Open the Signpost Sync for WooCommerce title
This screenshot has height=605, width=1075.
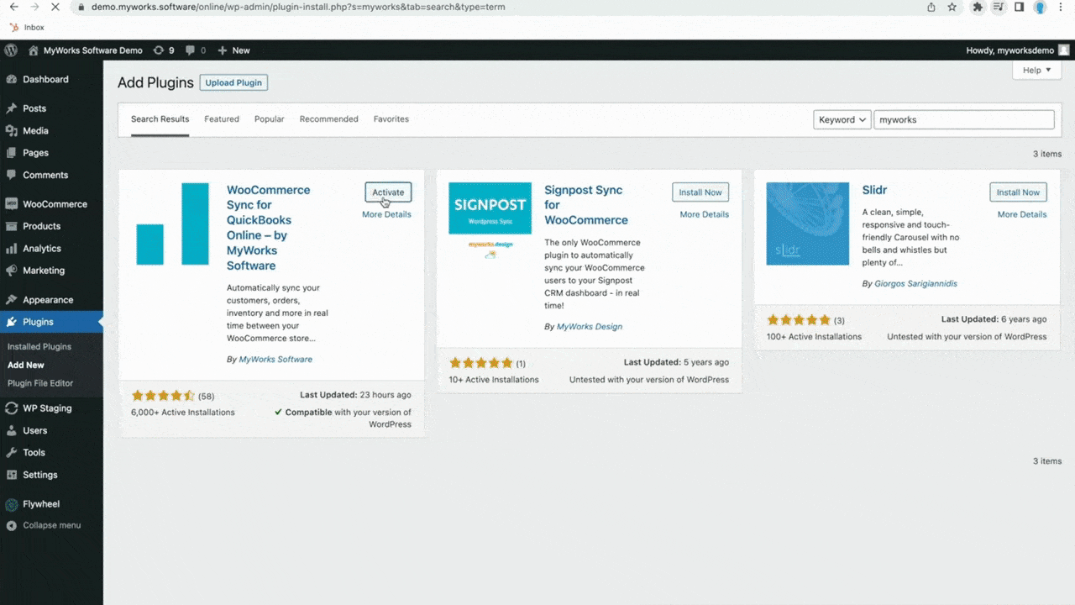click(586, 205)
